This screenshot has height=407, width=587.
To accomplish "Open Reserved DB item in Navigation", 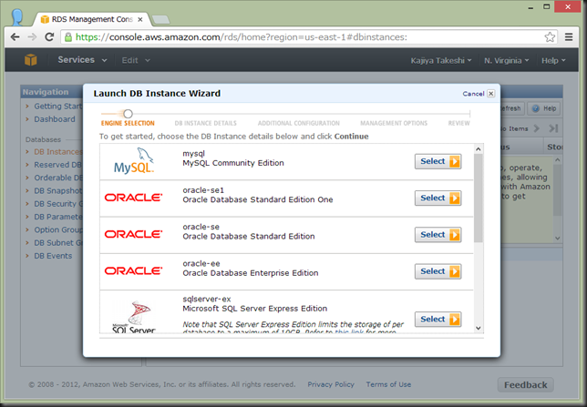I will point(58,165).
